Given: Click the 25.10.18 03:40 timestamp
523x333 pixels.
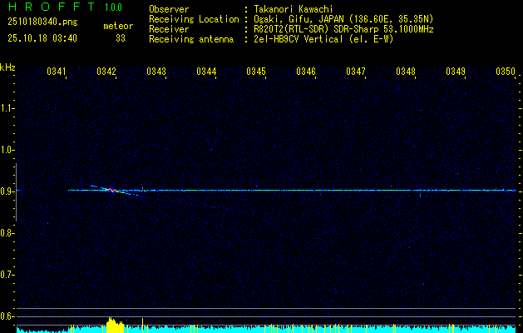Looking at the screenshot, I should (x=42, y=38).
